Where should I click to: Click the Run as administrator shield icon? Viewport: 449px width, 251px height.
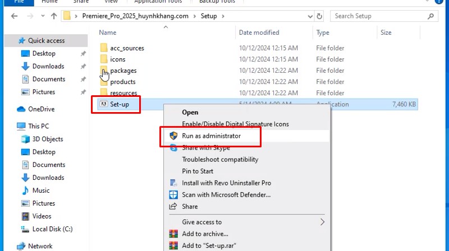[x=173, y=136]
